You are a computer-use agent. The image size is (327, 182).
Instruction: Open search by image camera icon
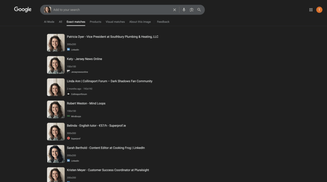coord(191,10)
